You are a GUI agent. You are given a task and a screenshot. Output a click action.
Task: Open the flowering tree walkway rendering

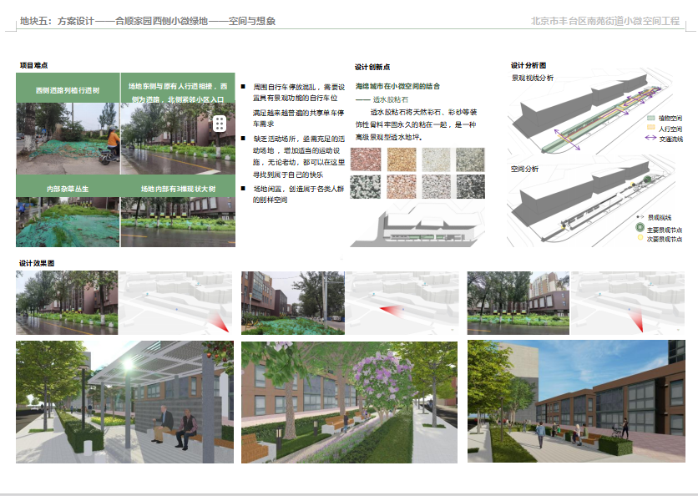349,402
